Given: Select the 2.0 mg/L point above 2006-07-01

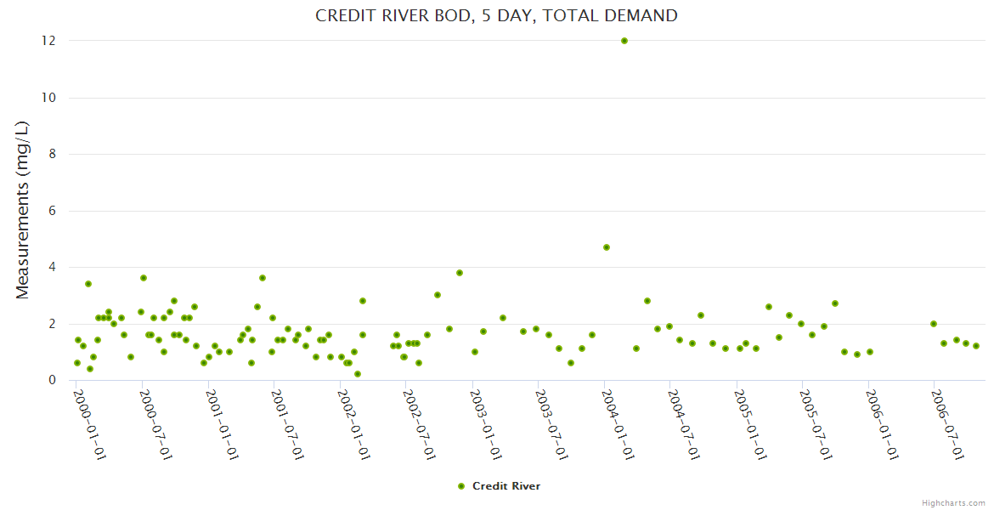Looking at the screenshot, I should 934,324.
